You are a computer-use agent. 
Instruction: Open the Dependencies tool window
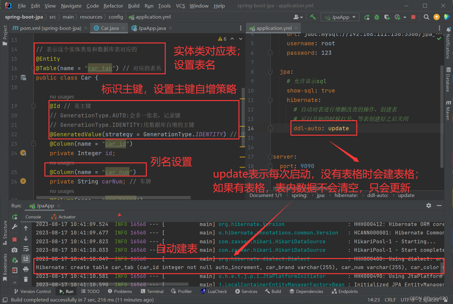[x=306, y=291]
